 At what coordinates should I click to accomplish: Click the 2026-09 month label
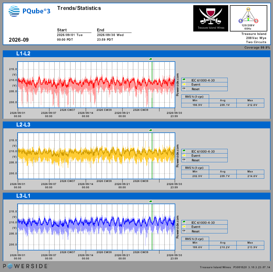tap(19, 40)
